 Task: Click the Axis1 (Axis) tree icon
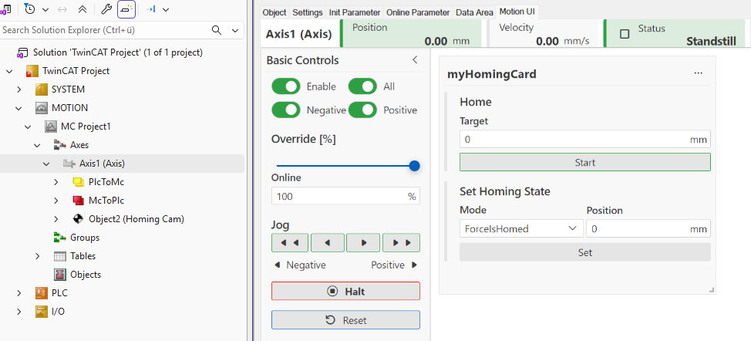[x=69, y=164]
